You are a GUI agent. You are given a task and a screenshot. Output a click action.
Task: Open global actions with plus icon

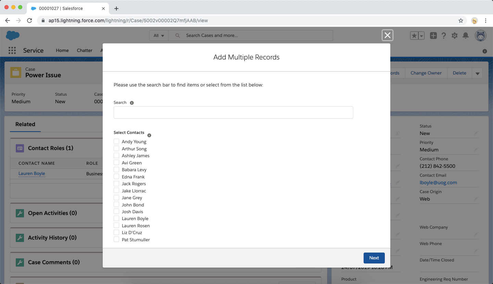tap(433, 35)
